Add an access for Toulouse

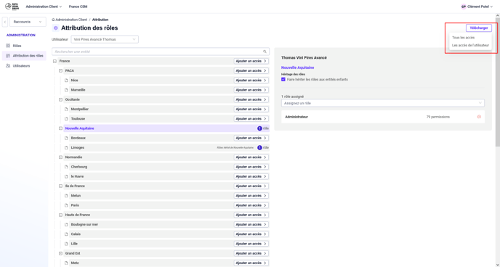click(x=251, y=119)
